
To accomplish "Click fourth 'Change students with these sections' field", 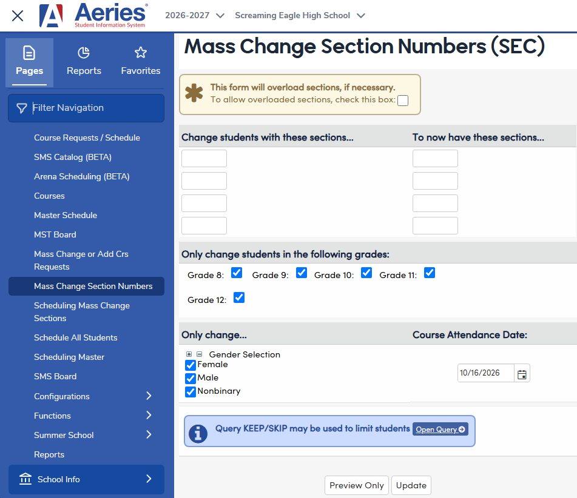I will click(204, 225).
